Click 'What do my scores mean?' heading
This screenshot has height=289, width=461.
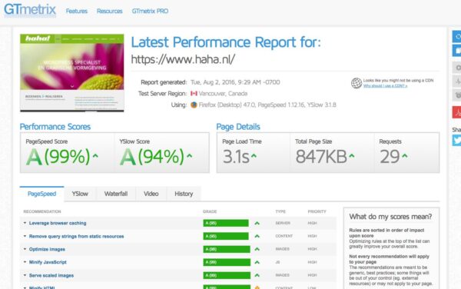pyautogui.click(x=390, y=217)
